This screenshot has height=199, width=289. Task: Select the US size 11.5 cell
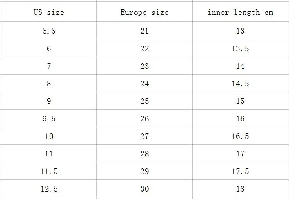pyautogui.click(x=49, y=171)
